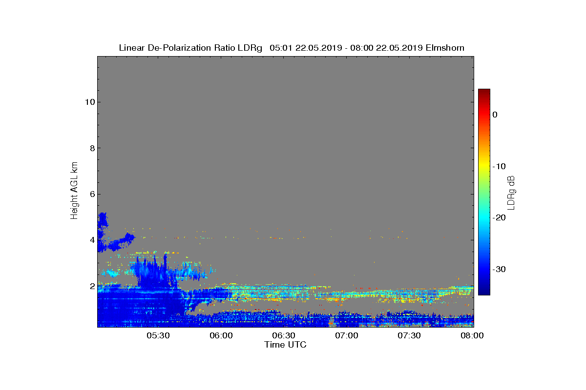Image resolution: width=586 pixels, height=390 pixels.
Task: Click the 07:00 time axis label
Action: pos(347,335)
